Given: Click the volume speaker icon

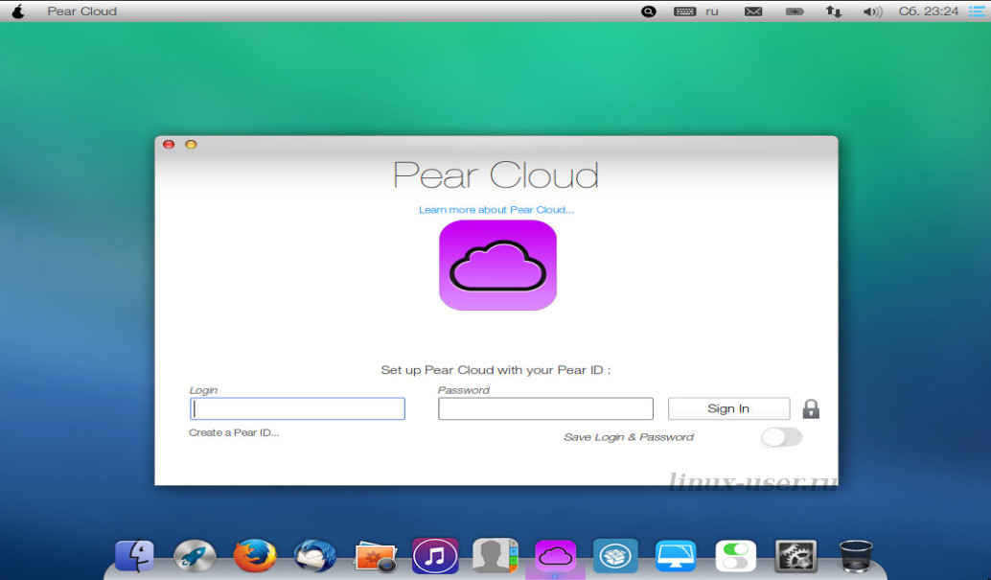Looking at the screenshot, I should click(x=873, y=12).
